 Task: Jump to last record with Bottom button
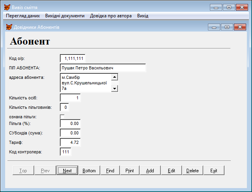89,170
